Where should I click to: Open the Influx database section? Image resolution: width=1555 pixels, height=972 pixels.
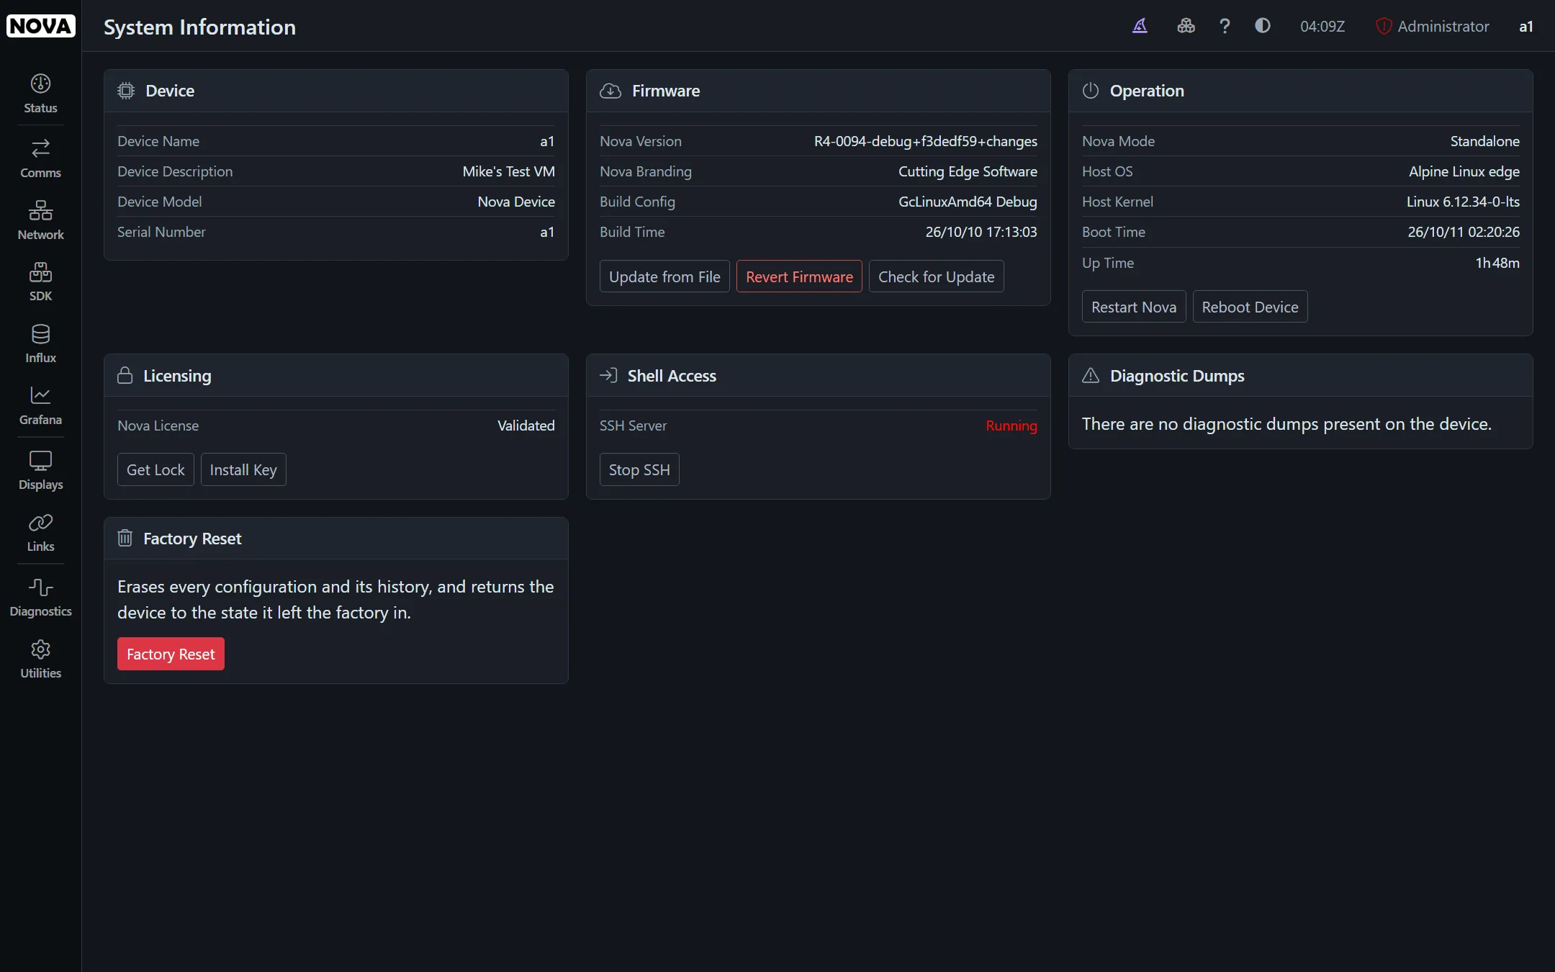tap(40, 344)
